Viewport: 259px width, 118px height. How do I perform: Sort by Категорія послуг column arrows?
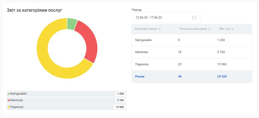pyautogui.click(x=160, y=29)
